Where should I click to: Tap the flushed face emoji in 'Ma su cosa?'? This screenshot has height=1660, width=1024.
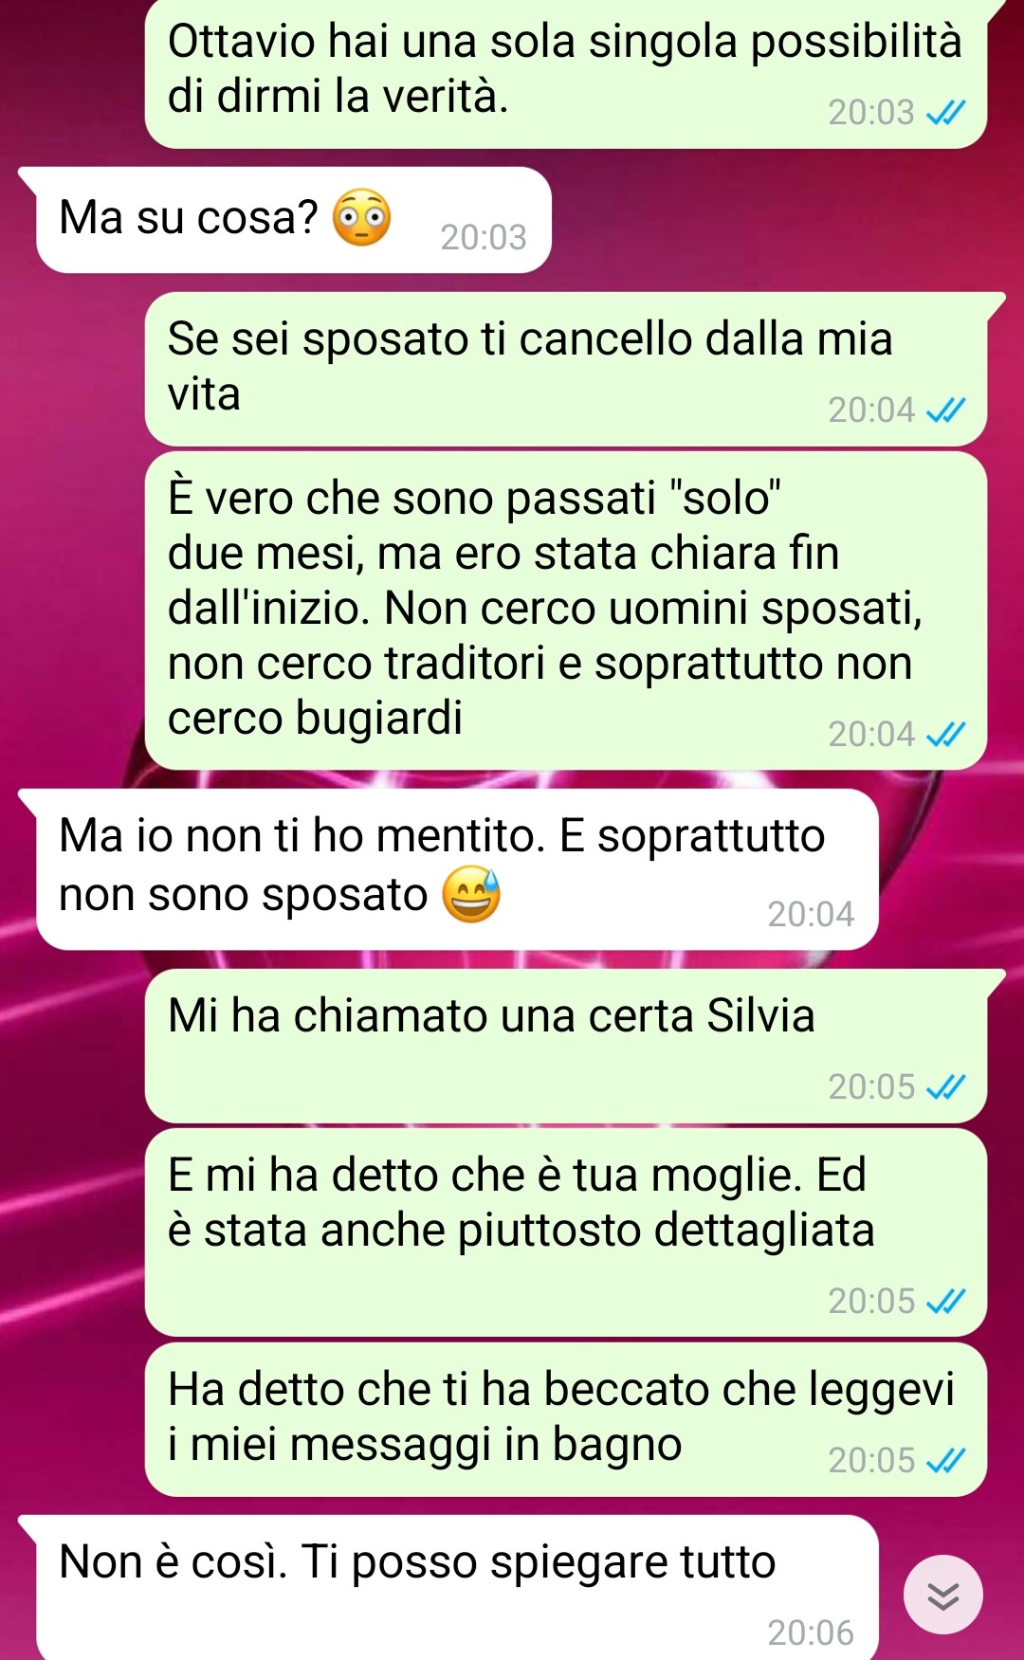tap(361, 218)
